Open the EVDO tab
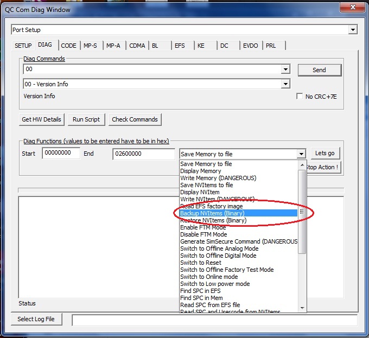This screenshot has width=369, height=338. [250, 46]
